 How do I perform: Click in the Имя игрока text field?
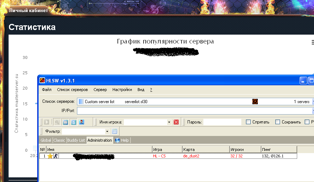[146, 122]
